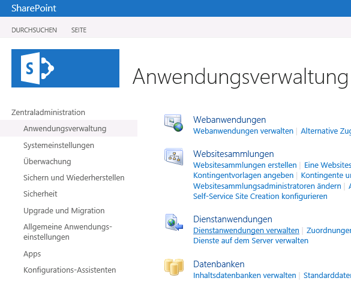Screen dimensions: 351x290
Task: Open Dienste auf dem Server verwalten
Action: click(251, 241)
